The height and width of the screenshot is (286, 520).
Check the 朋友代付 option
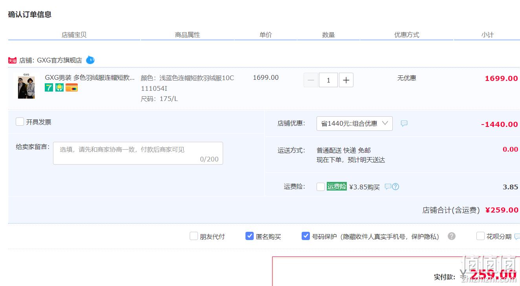(x=194, y=236)
